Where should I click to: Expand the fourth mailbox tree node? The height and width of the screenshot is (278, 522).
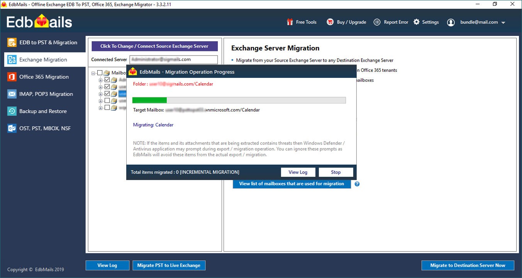click(101, 101)
